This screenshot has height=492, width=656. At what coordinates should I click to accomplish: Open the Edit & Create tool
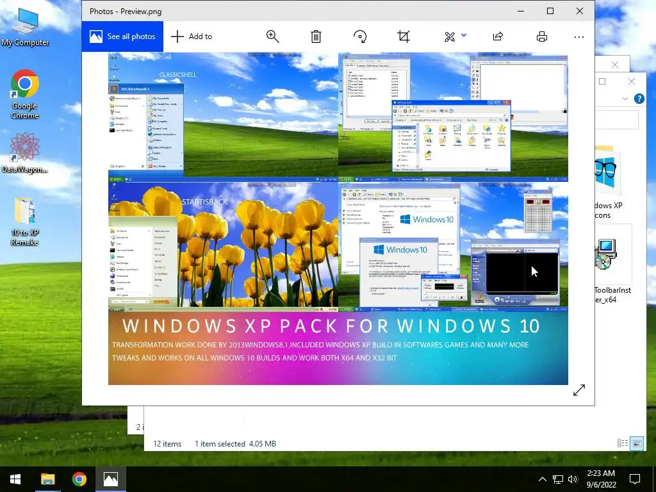(x=450, y=37)
